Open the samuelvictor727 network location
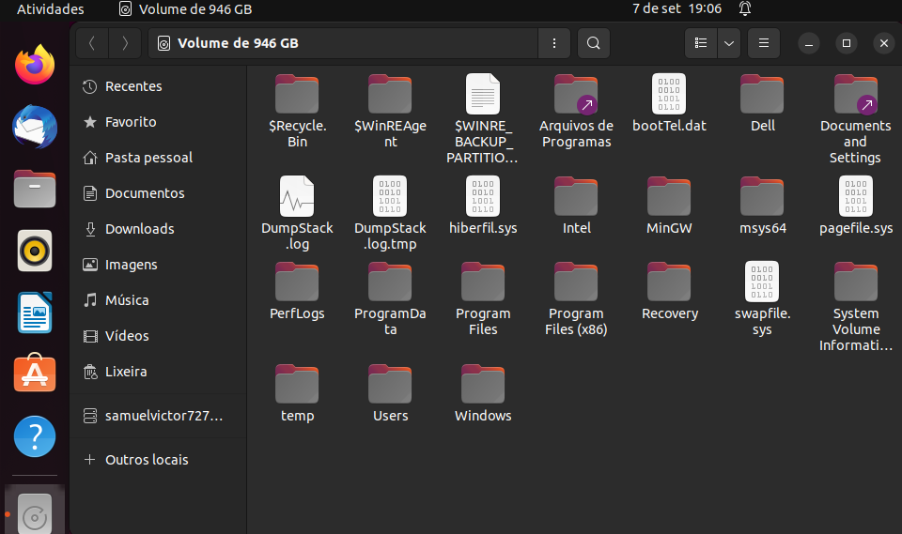Screen dimensions: 902x534 coord(158,416)
